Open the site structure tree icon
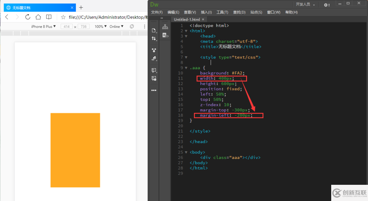 pyautogui.click(x=165, y=27)
